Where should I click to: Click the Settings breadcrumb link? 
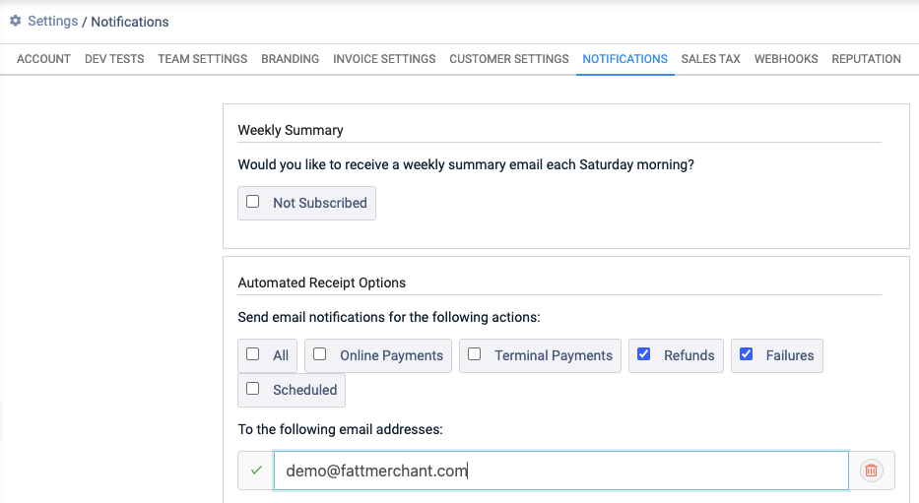53,21
